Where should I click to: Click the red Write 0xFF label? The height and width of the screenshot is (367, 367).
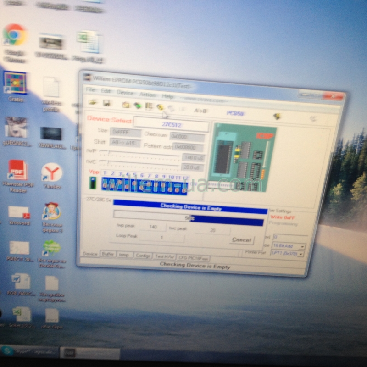click(283, 217)
